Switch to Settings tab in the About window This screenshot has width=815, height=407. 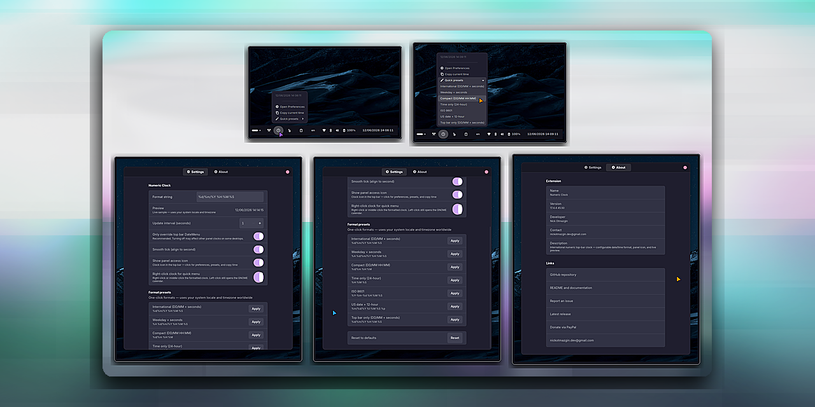click(593, 167)
